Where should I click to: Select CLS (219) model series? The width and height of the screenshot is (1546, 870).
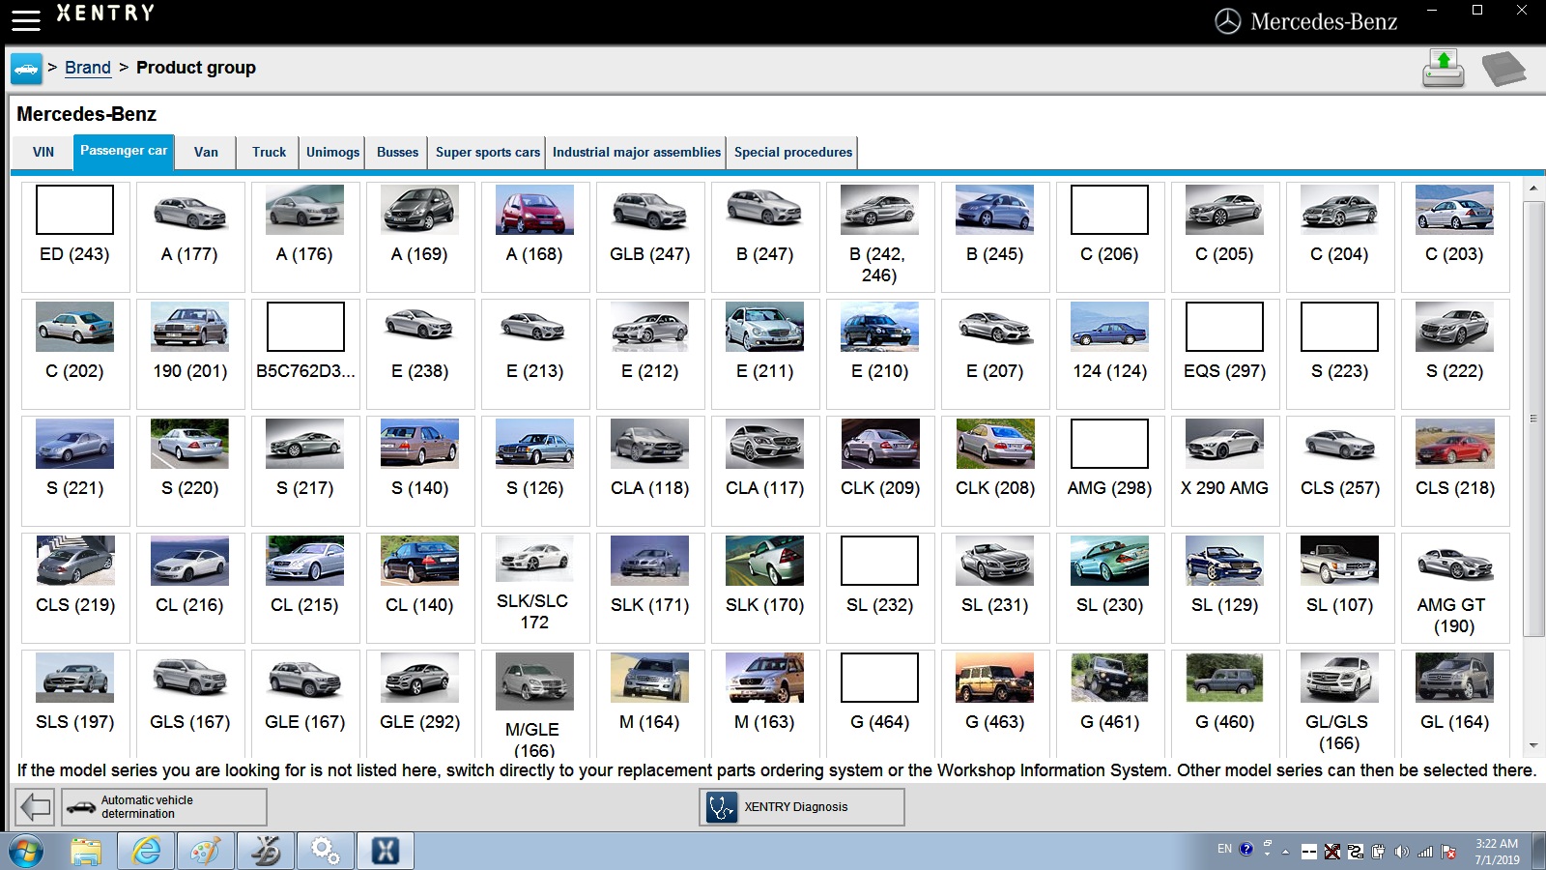tap(75, 588)
